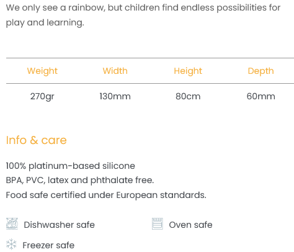Click the oven safe icon
Image resolution: width=294 pixels, height=252 pixels.
point(158,223)
